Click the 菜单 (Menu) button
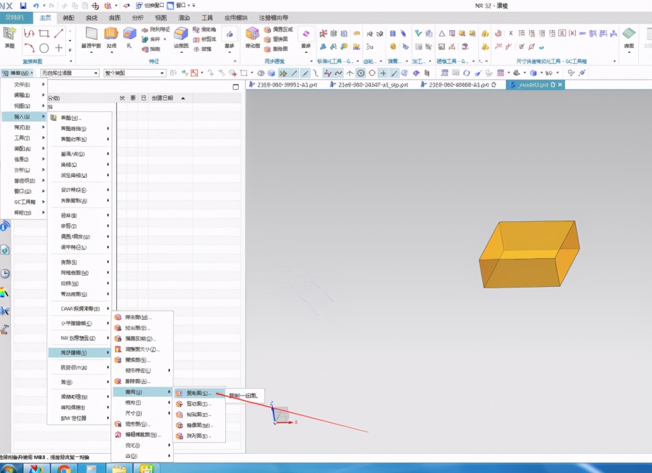This screenshot has height=473, width=652. [x=17, y=73]
